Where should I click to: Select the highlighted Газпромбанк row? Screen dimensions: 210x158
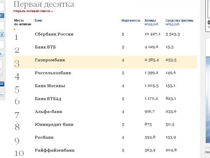coord(105,62)
